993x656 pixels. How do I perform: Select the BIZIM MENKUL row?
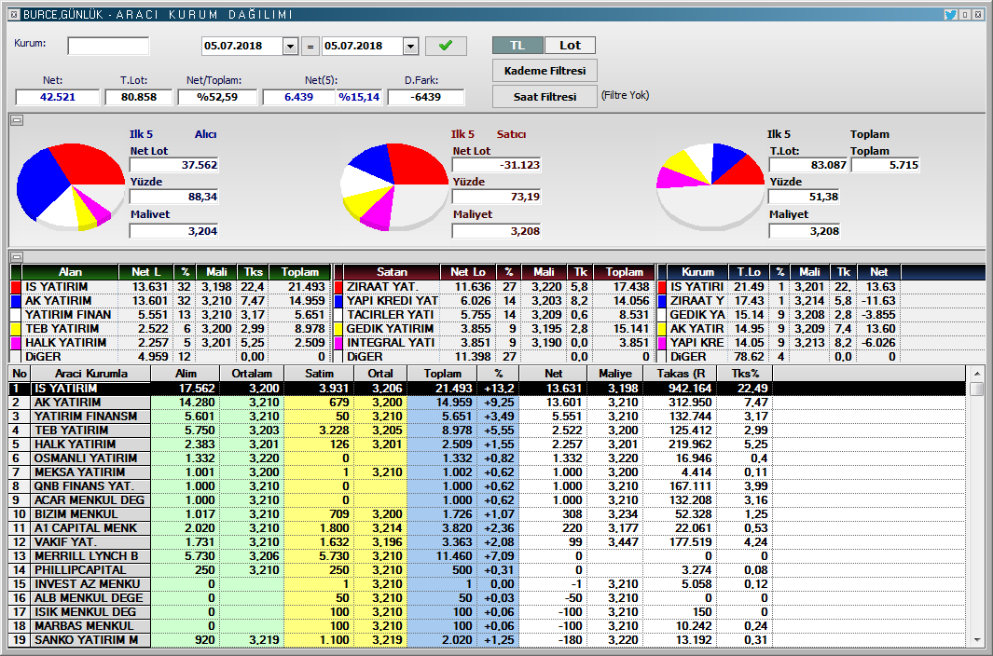point(487,513)
